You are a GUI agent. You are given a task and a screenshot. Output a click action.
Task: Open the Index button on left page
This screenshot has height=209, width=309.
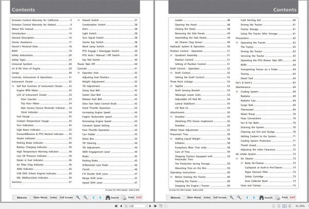coord(54,197)
